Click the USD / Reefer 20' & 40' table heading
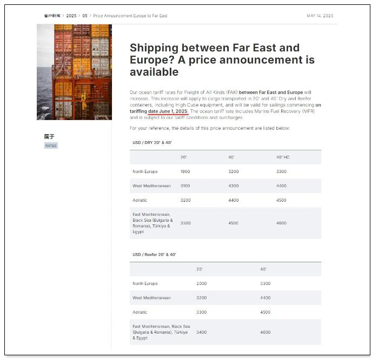 click(x=154, y=255)
